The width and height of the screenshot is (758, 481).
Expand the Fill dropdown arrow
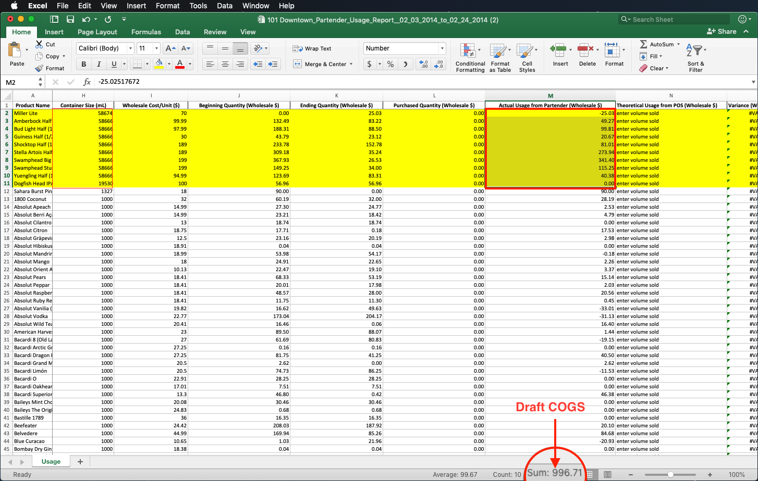pos(661,56)
